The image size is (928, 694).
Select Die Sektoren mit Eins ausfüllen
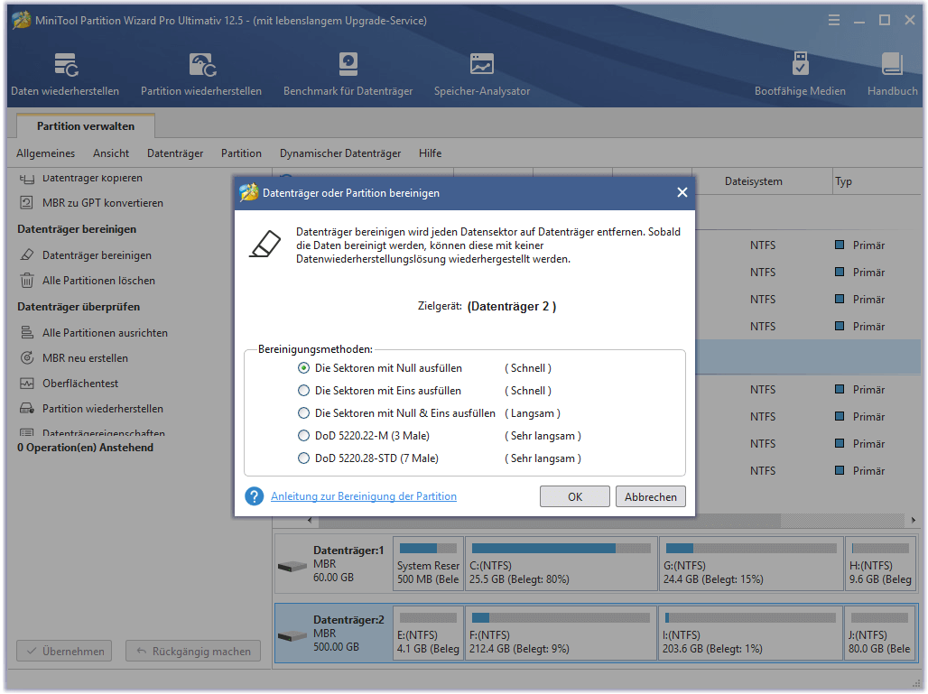(x=303, y=391)
